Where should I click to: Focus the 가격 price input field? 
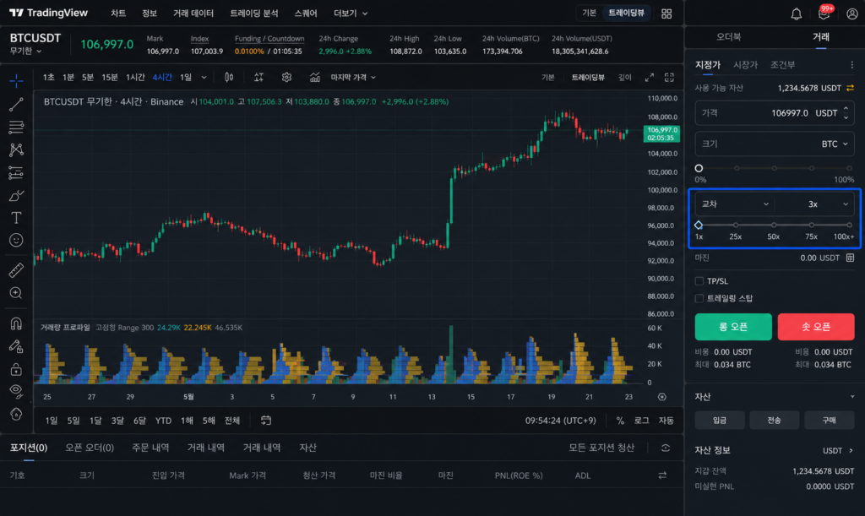point(775,113)
